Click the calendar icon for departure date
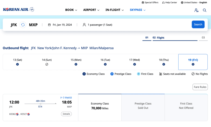The width and height of the screenshot is (211, 127). (49, 25)
